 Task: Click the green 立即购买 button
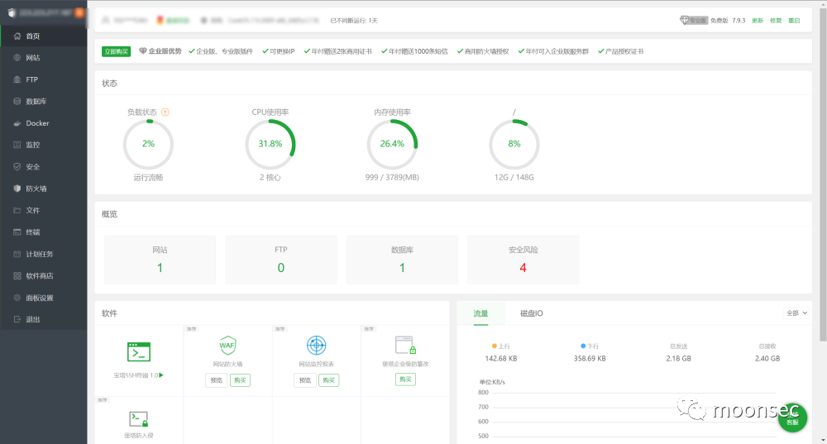click(116, 51)
